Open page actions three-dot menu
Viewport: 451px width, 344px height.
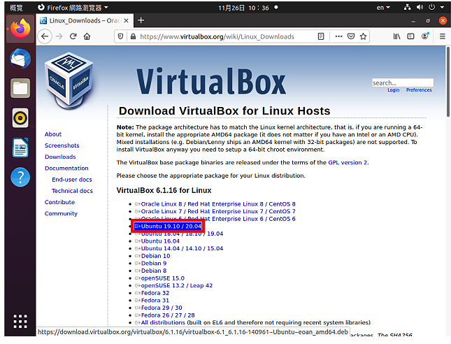[338, 36]
